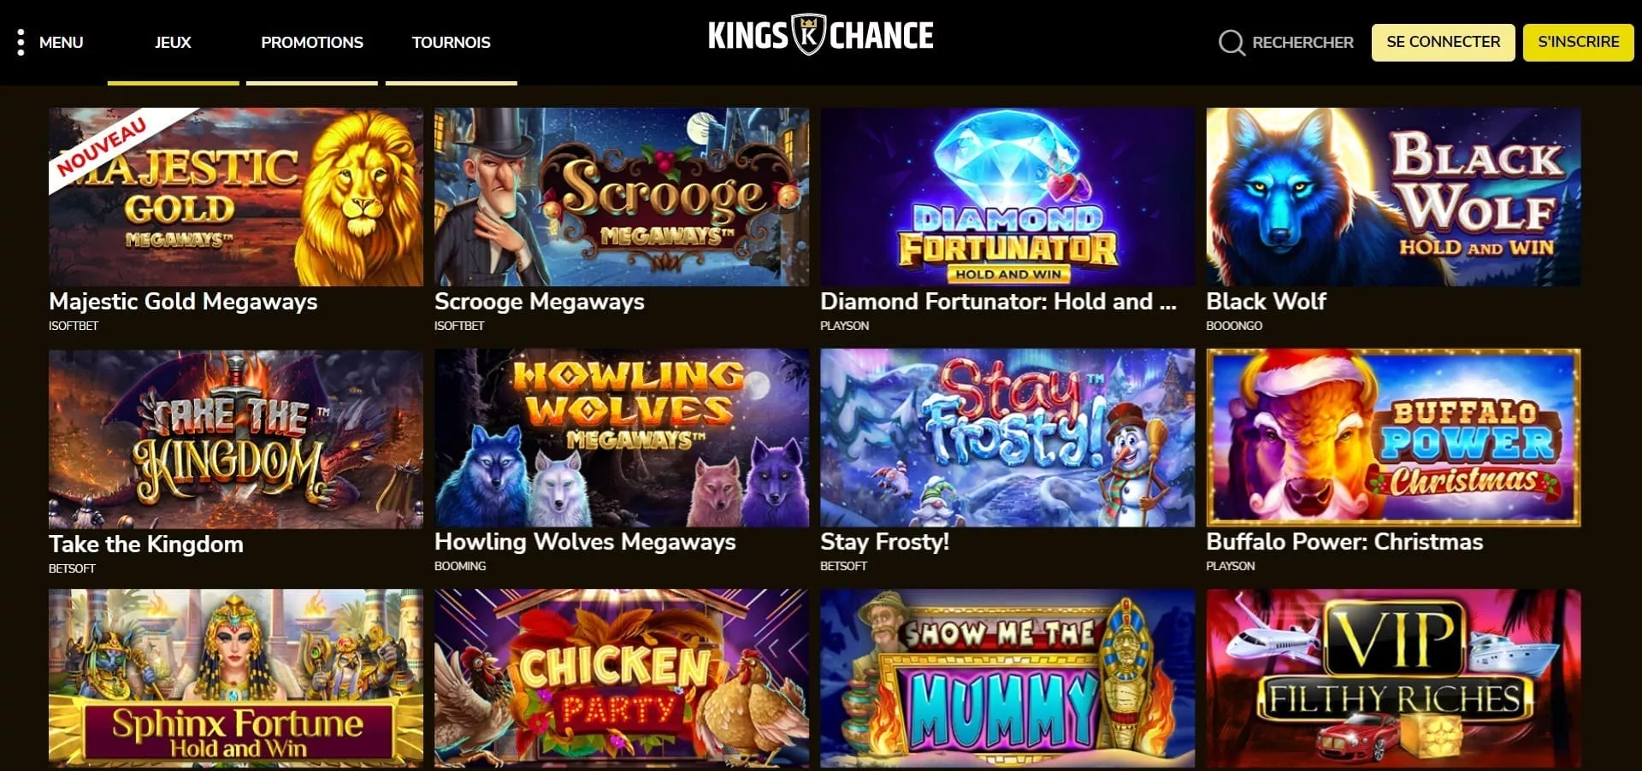Open the VIP Filthy Riches thumbnail
The width and height of the screenshot is (1642, 771).
(1393, 678)
